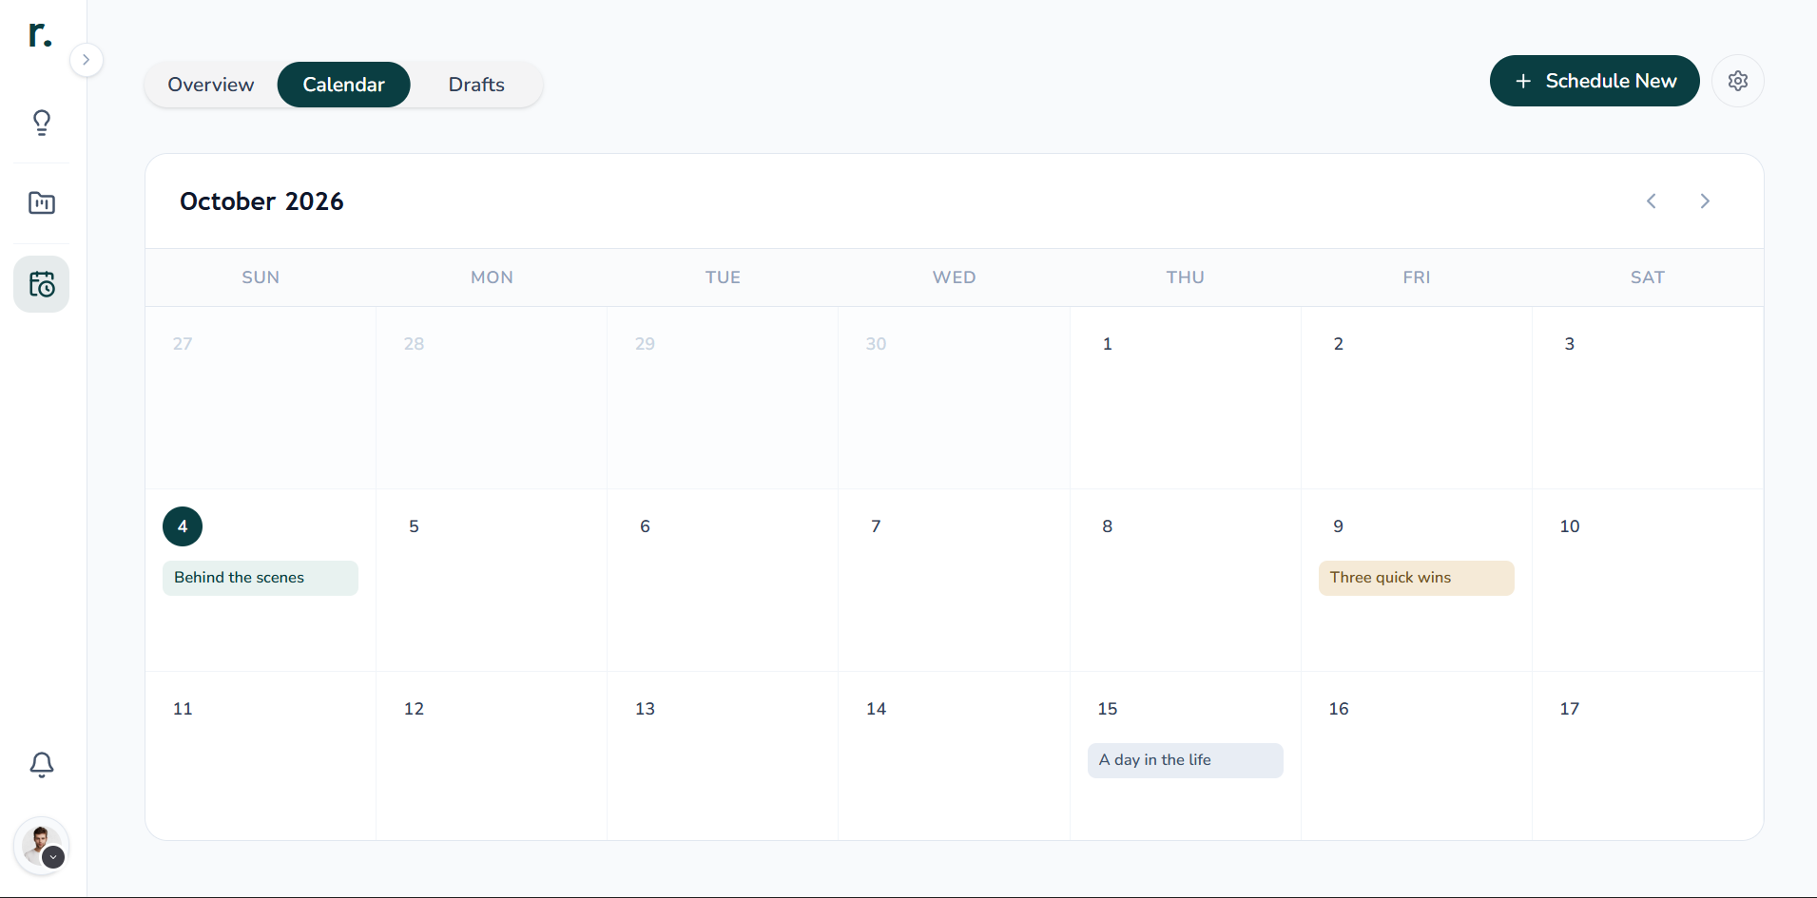
Task: Switch to the Calendar tab
Action: pyautogui.click(x=344, y=85)
